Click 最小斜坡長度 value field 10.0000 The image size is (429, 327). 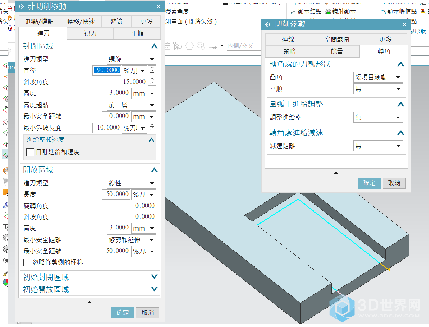click(x=107, y=128)
